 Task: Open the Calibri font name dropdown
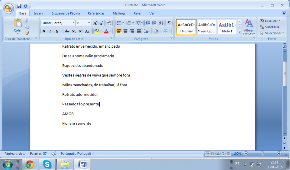point(73,23)
